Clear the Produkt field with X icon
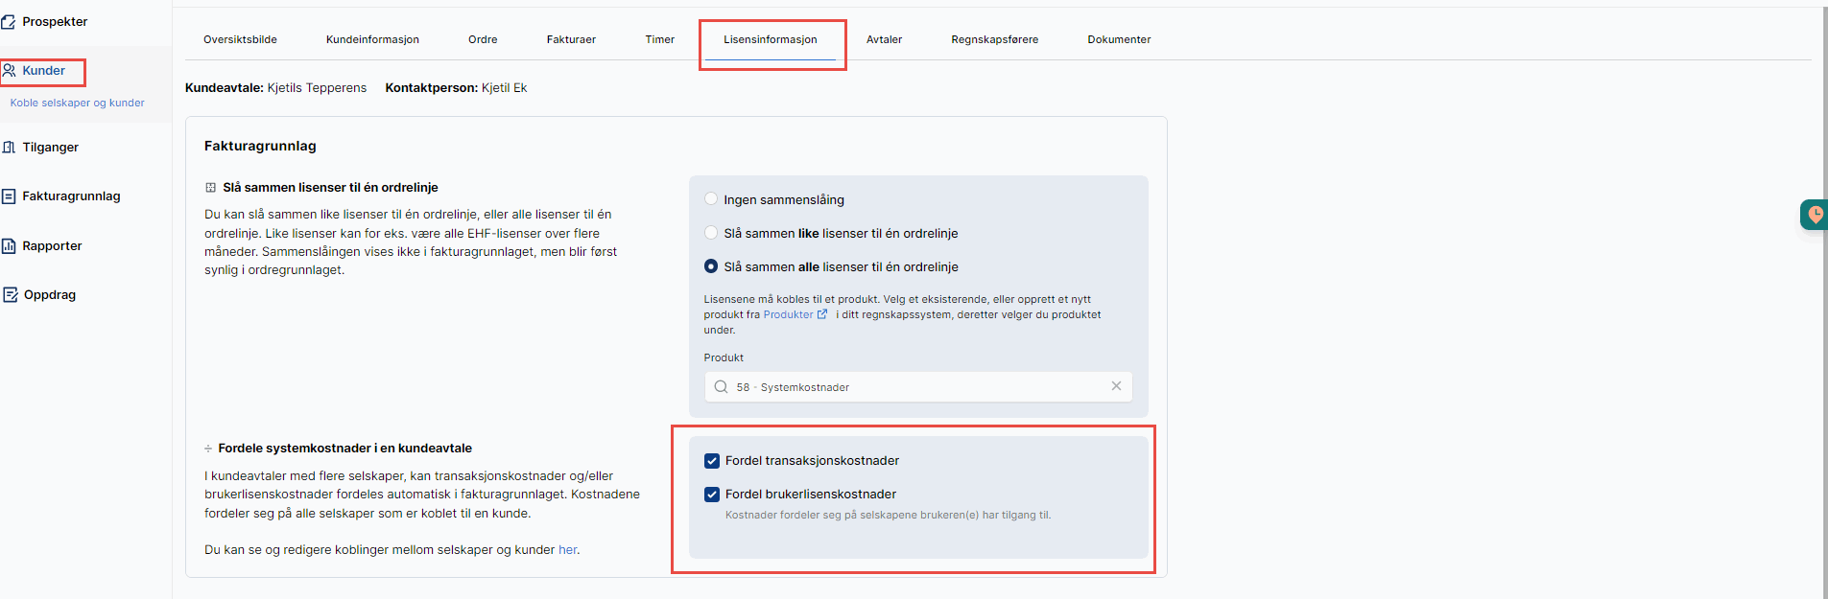Screen dimensions: 1828x599 pos(1116,386)
